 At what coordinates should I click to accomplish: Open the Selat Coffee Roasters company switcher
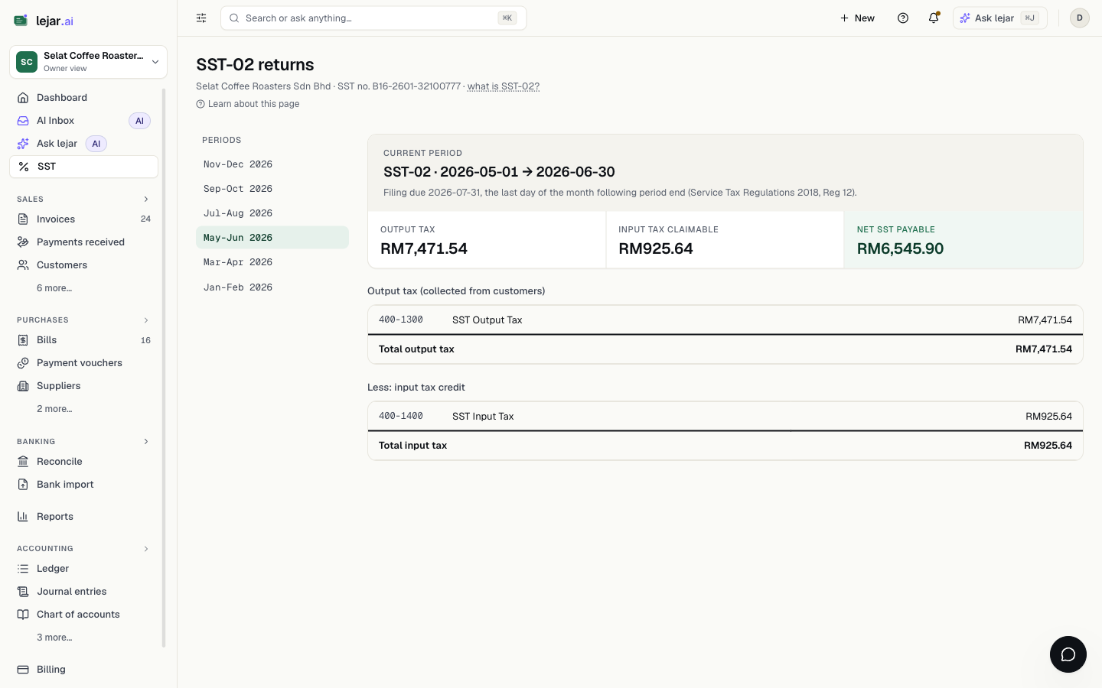click(x=88, y=62)
